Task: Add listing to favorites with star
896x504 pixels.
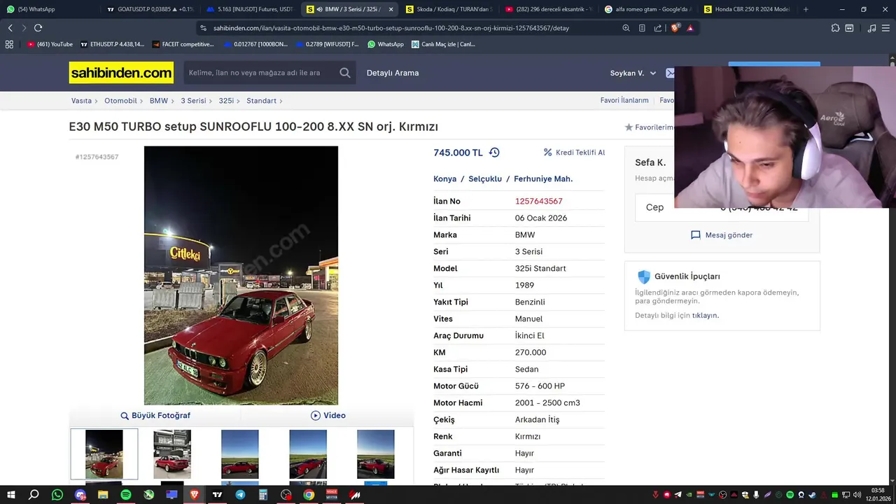Action: click(629, 127)
